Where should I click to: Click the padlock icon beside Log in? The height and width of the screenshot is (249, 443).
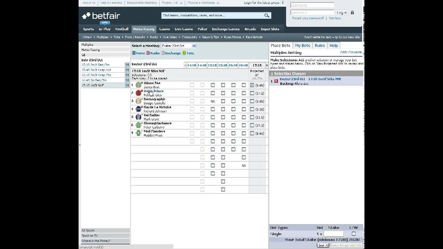[x=352, y=12]
